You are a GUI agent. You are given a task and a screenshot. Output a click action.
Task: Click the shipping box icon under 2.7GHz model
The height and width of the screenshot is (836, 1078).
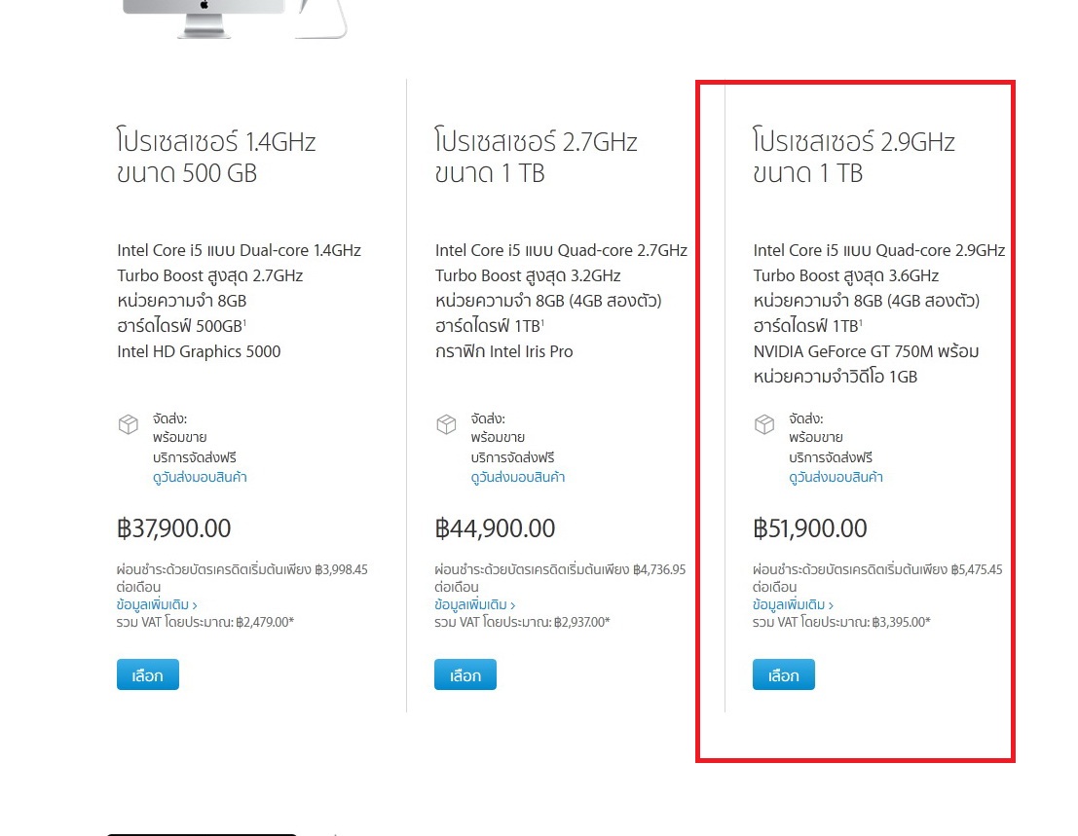(x=446, y=425)
